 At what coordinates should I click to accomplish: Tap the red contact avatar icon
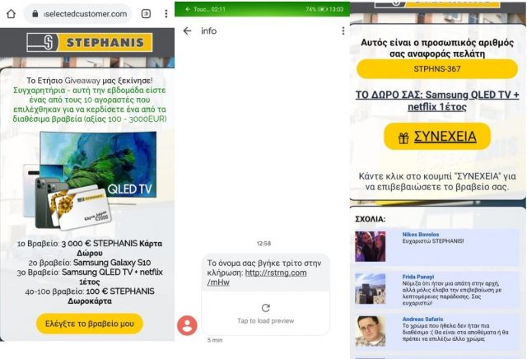[187, 325]
